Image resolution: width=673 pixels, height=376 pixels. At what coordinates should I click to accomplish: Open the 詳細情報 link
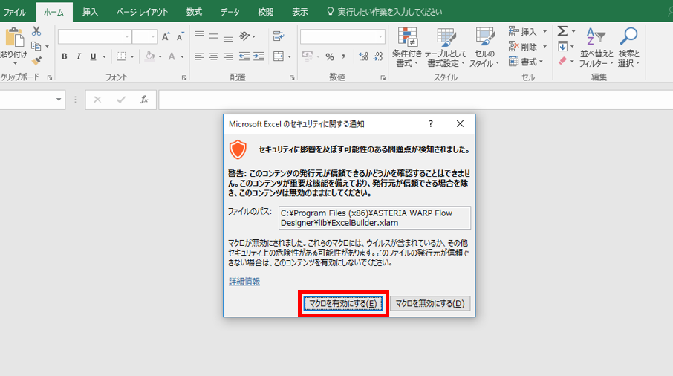(x=244, y=281)
